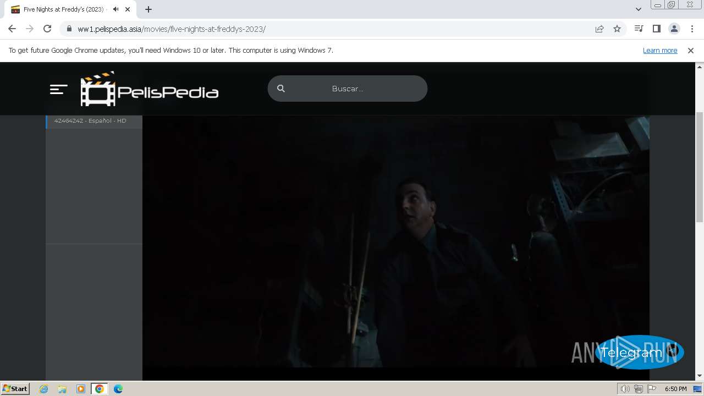Open Chrome three-dot menu
704x396 pixels.
691,29
